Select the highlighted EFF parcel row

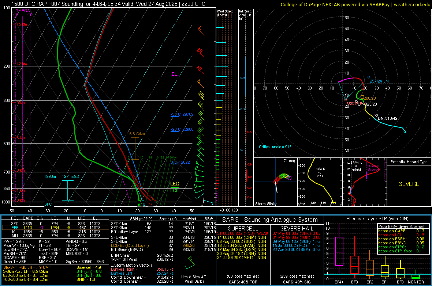coord(55,228)
